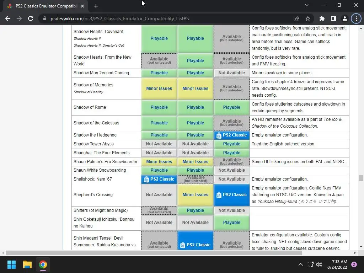Click Chrome icon in taskbar
The image size is (364, 273).
pos(43,264)
